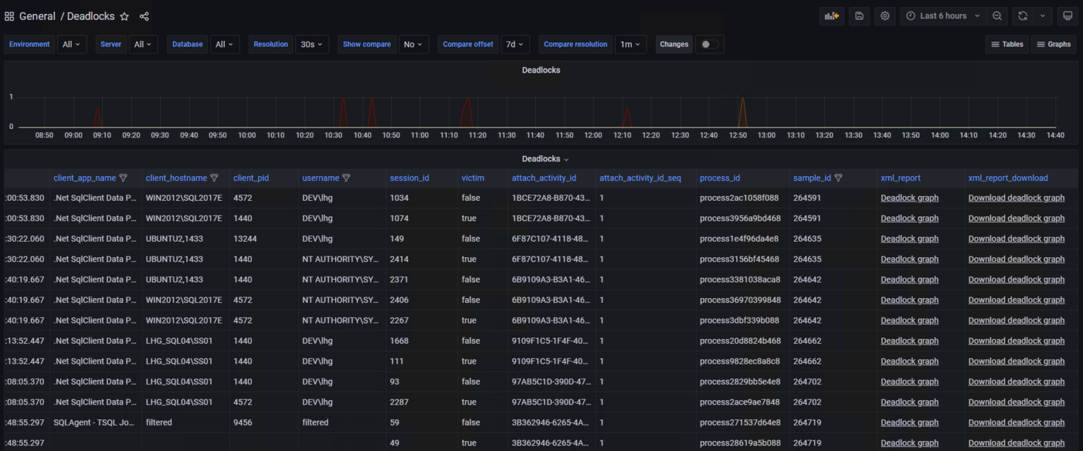The width and height of the screenshot is (1083, 451).
Task: Select the SQLAgent - TSQL Jo... cell
Action: click(95, 423)
